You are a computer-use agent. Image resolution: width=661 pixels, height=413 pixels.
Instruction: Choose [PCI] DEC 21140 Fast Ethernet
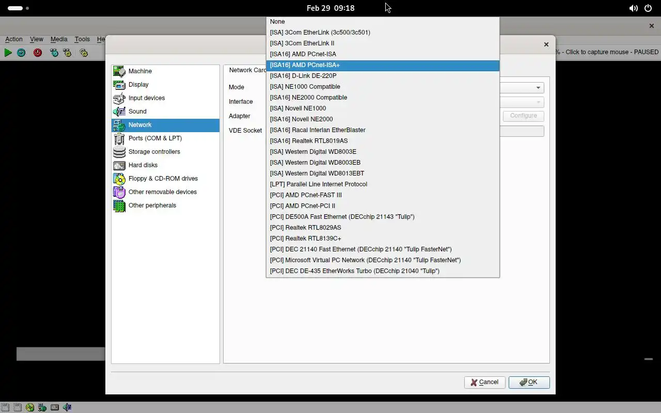[x=383, y=249]
